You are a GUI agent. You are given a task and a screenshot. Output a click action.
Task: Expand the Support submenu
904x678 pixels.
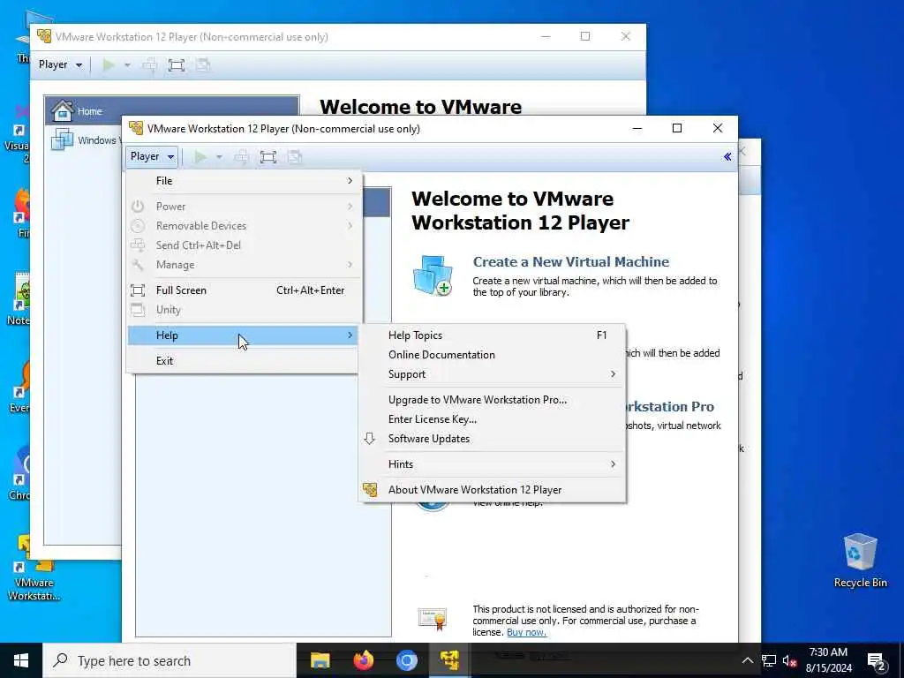click(493, 374)
